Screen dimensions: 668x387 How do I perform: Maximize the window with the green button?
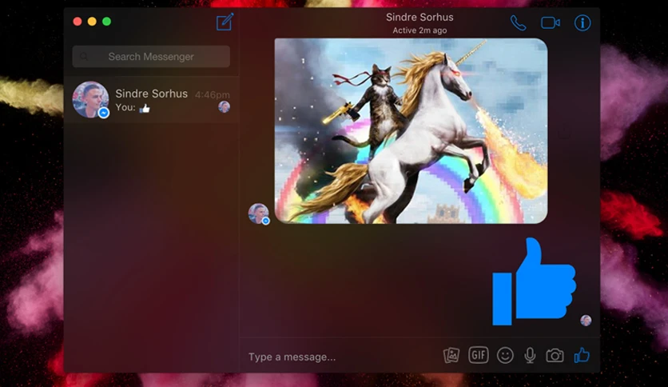(106, 22)
